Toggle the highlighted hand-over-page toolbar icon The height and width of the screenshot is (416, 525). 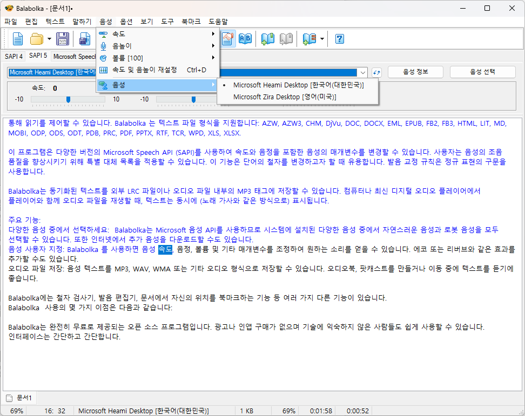tap(228, 39)
